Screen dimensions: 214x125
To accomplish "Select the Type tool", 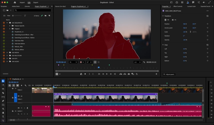I will pos(3,117).
